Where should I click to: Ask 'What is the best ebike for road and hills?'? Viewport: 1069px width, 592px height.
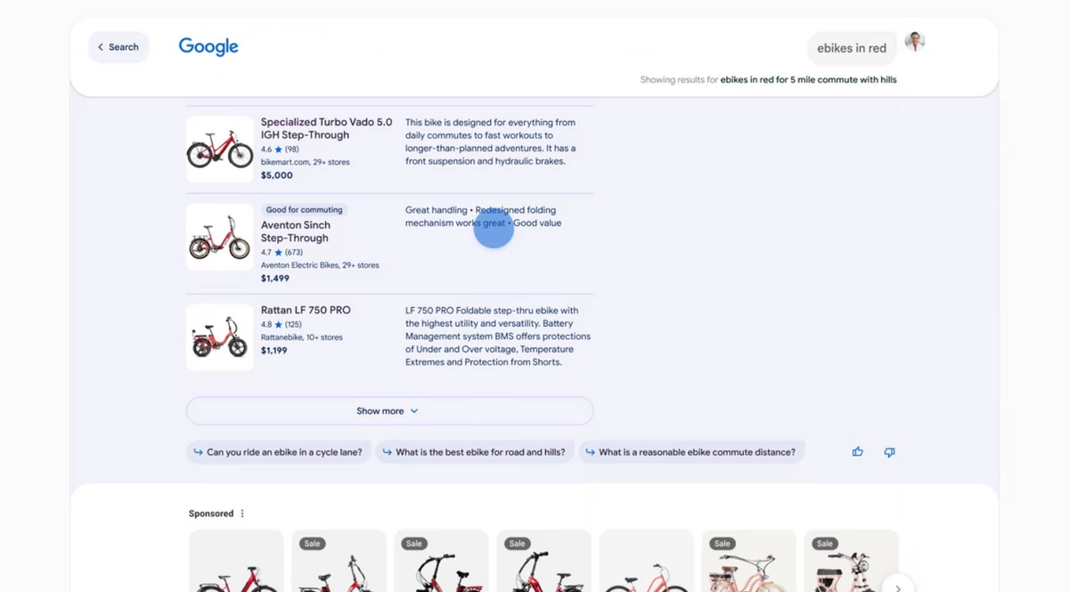[x=474, y=452]
